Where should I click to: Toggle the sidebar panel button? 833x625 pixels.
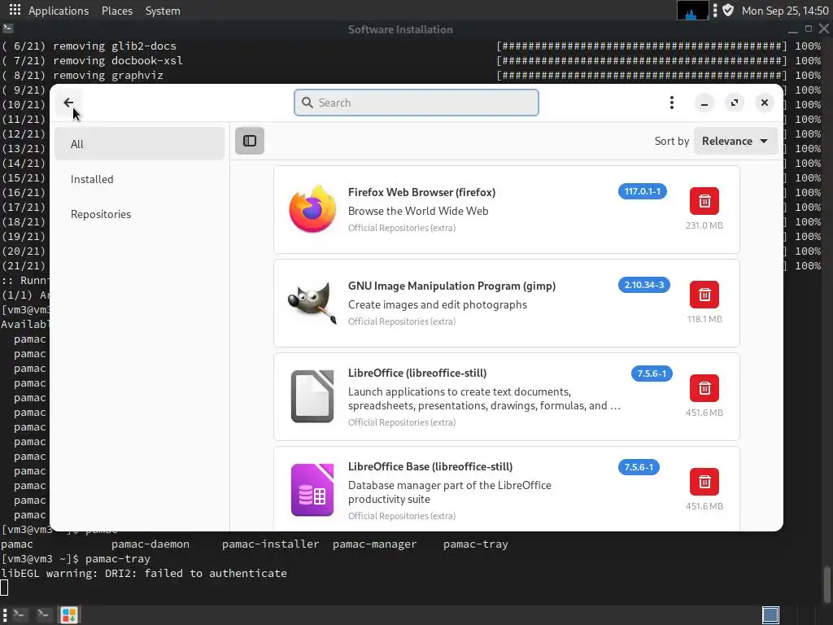[250, 141]
